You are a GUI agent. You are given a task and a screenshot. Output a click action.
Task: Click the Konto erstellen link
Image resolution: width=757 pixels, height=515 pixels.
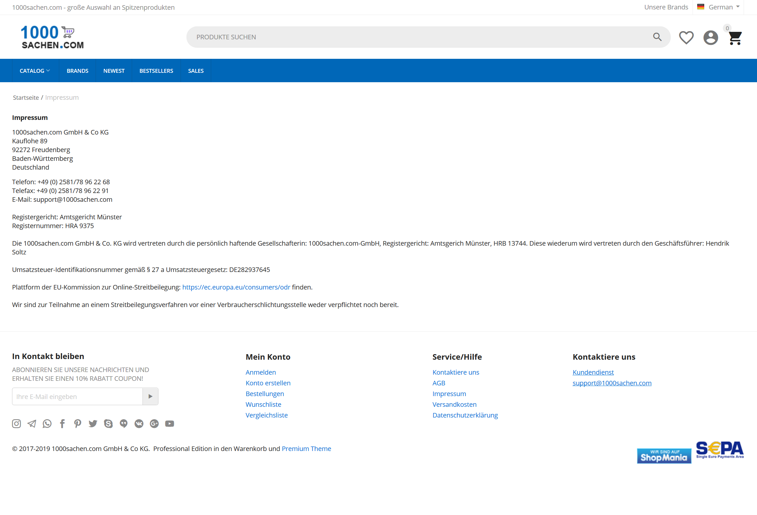point(268,383)
